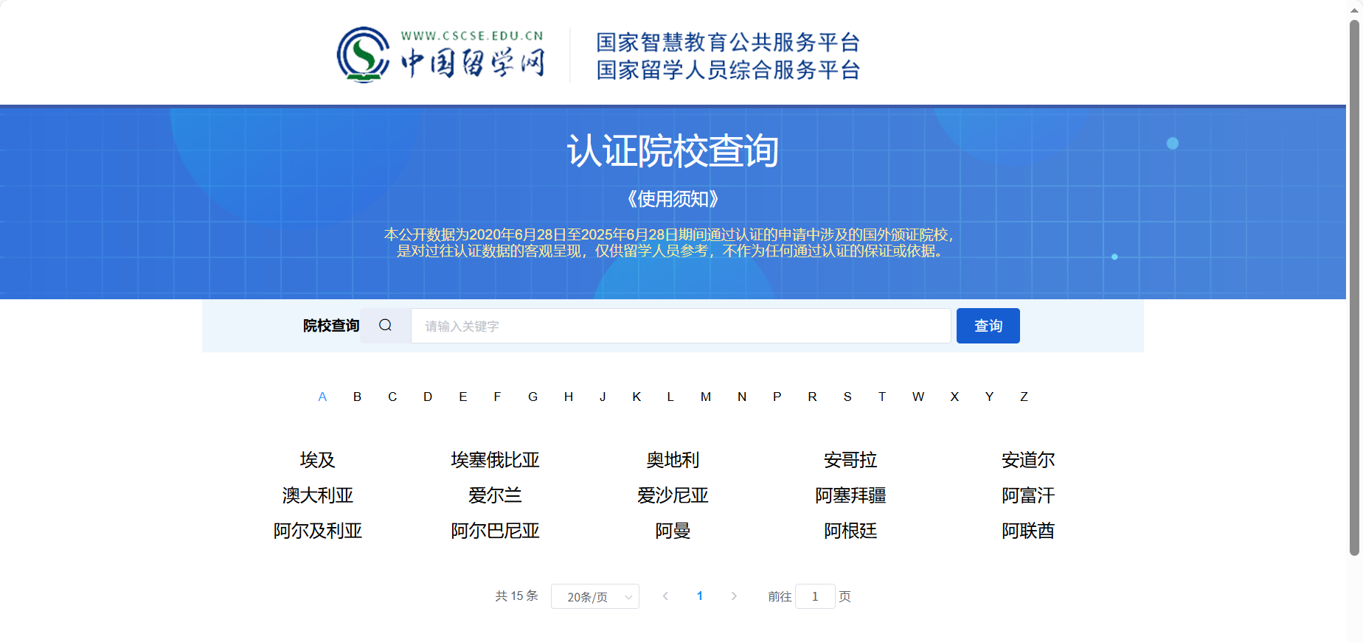
Task: Open country 阿曼
Action: tap(673, 531)
